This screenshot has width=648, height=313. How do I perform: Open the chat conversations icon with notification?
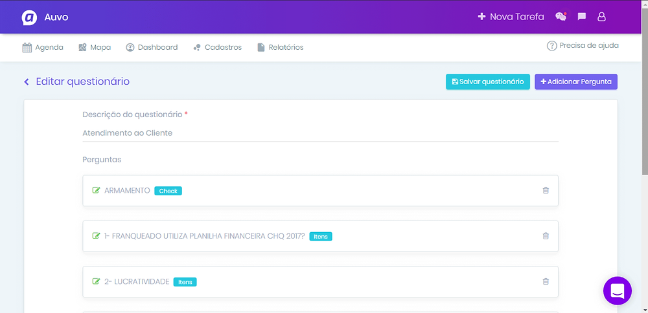click(561, 17)
